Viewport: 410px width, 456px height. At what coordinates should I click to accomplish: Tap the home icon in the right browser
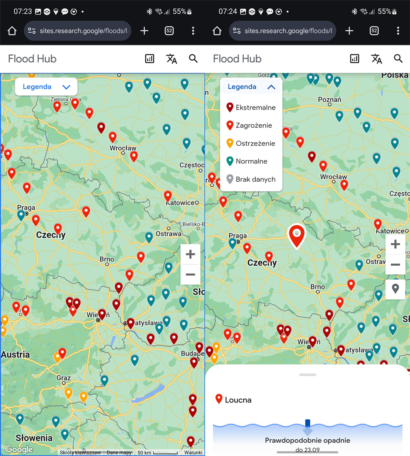[x=217, y=31]
